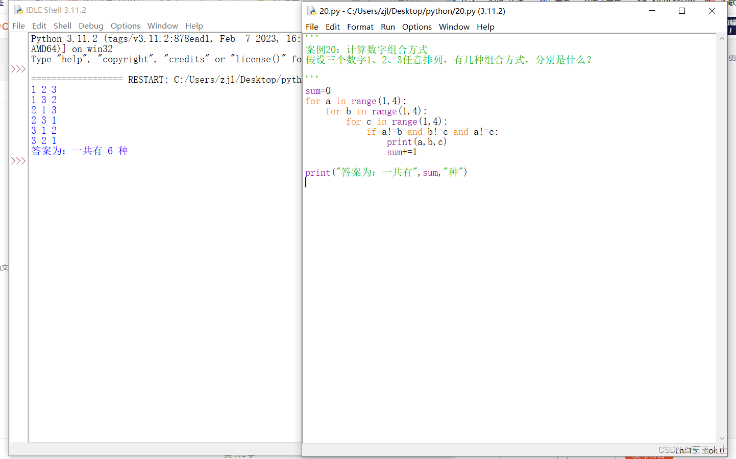This screenshot has height=459, width=736.
Task: Open Help menu in 20.py editor
Action: [485, 27]
